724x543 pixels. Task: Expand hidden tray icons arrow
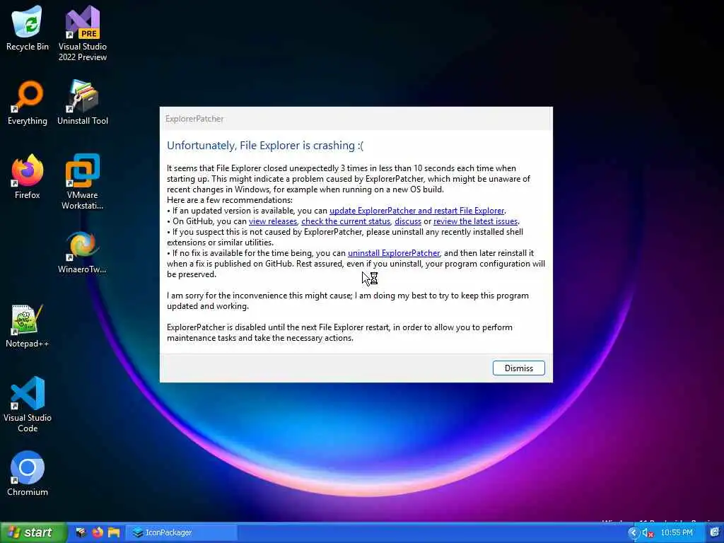(x=633, y=533)
